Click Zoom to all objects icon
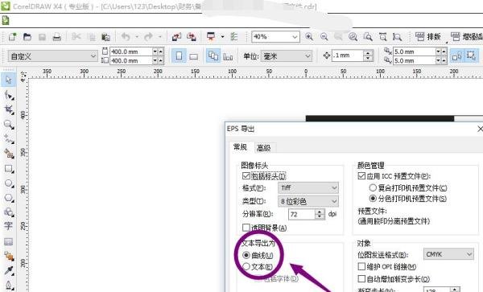Screen dimensions: 483x292 tap(353, 37)
